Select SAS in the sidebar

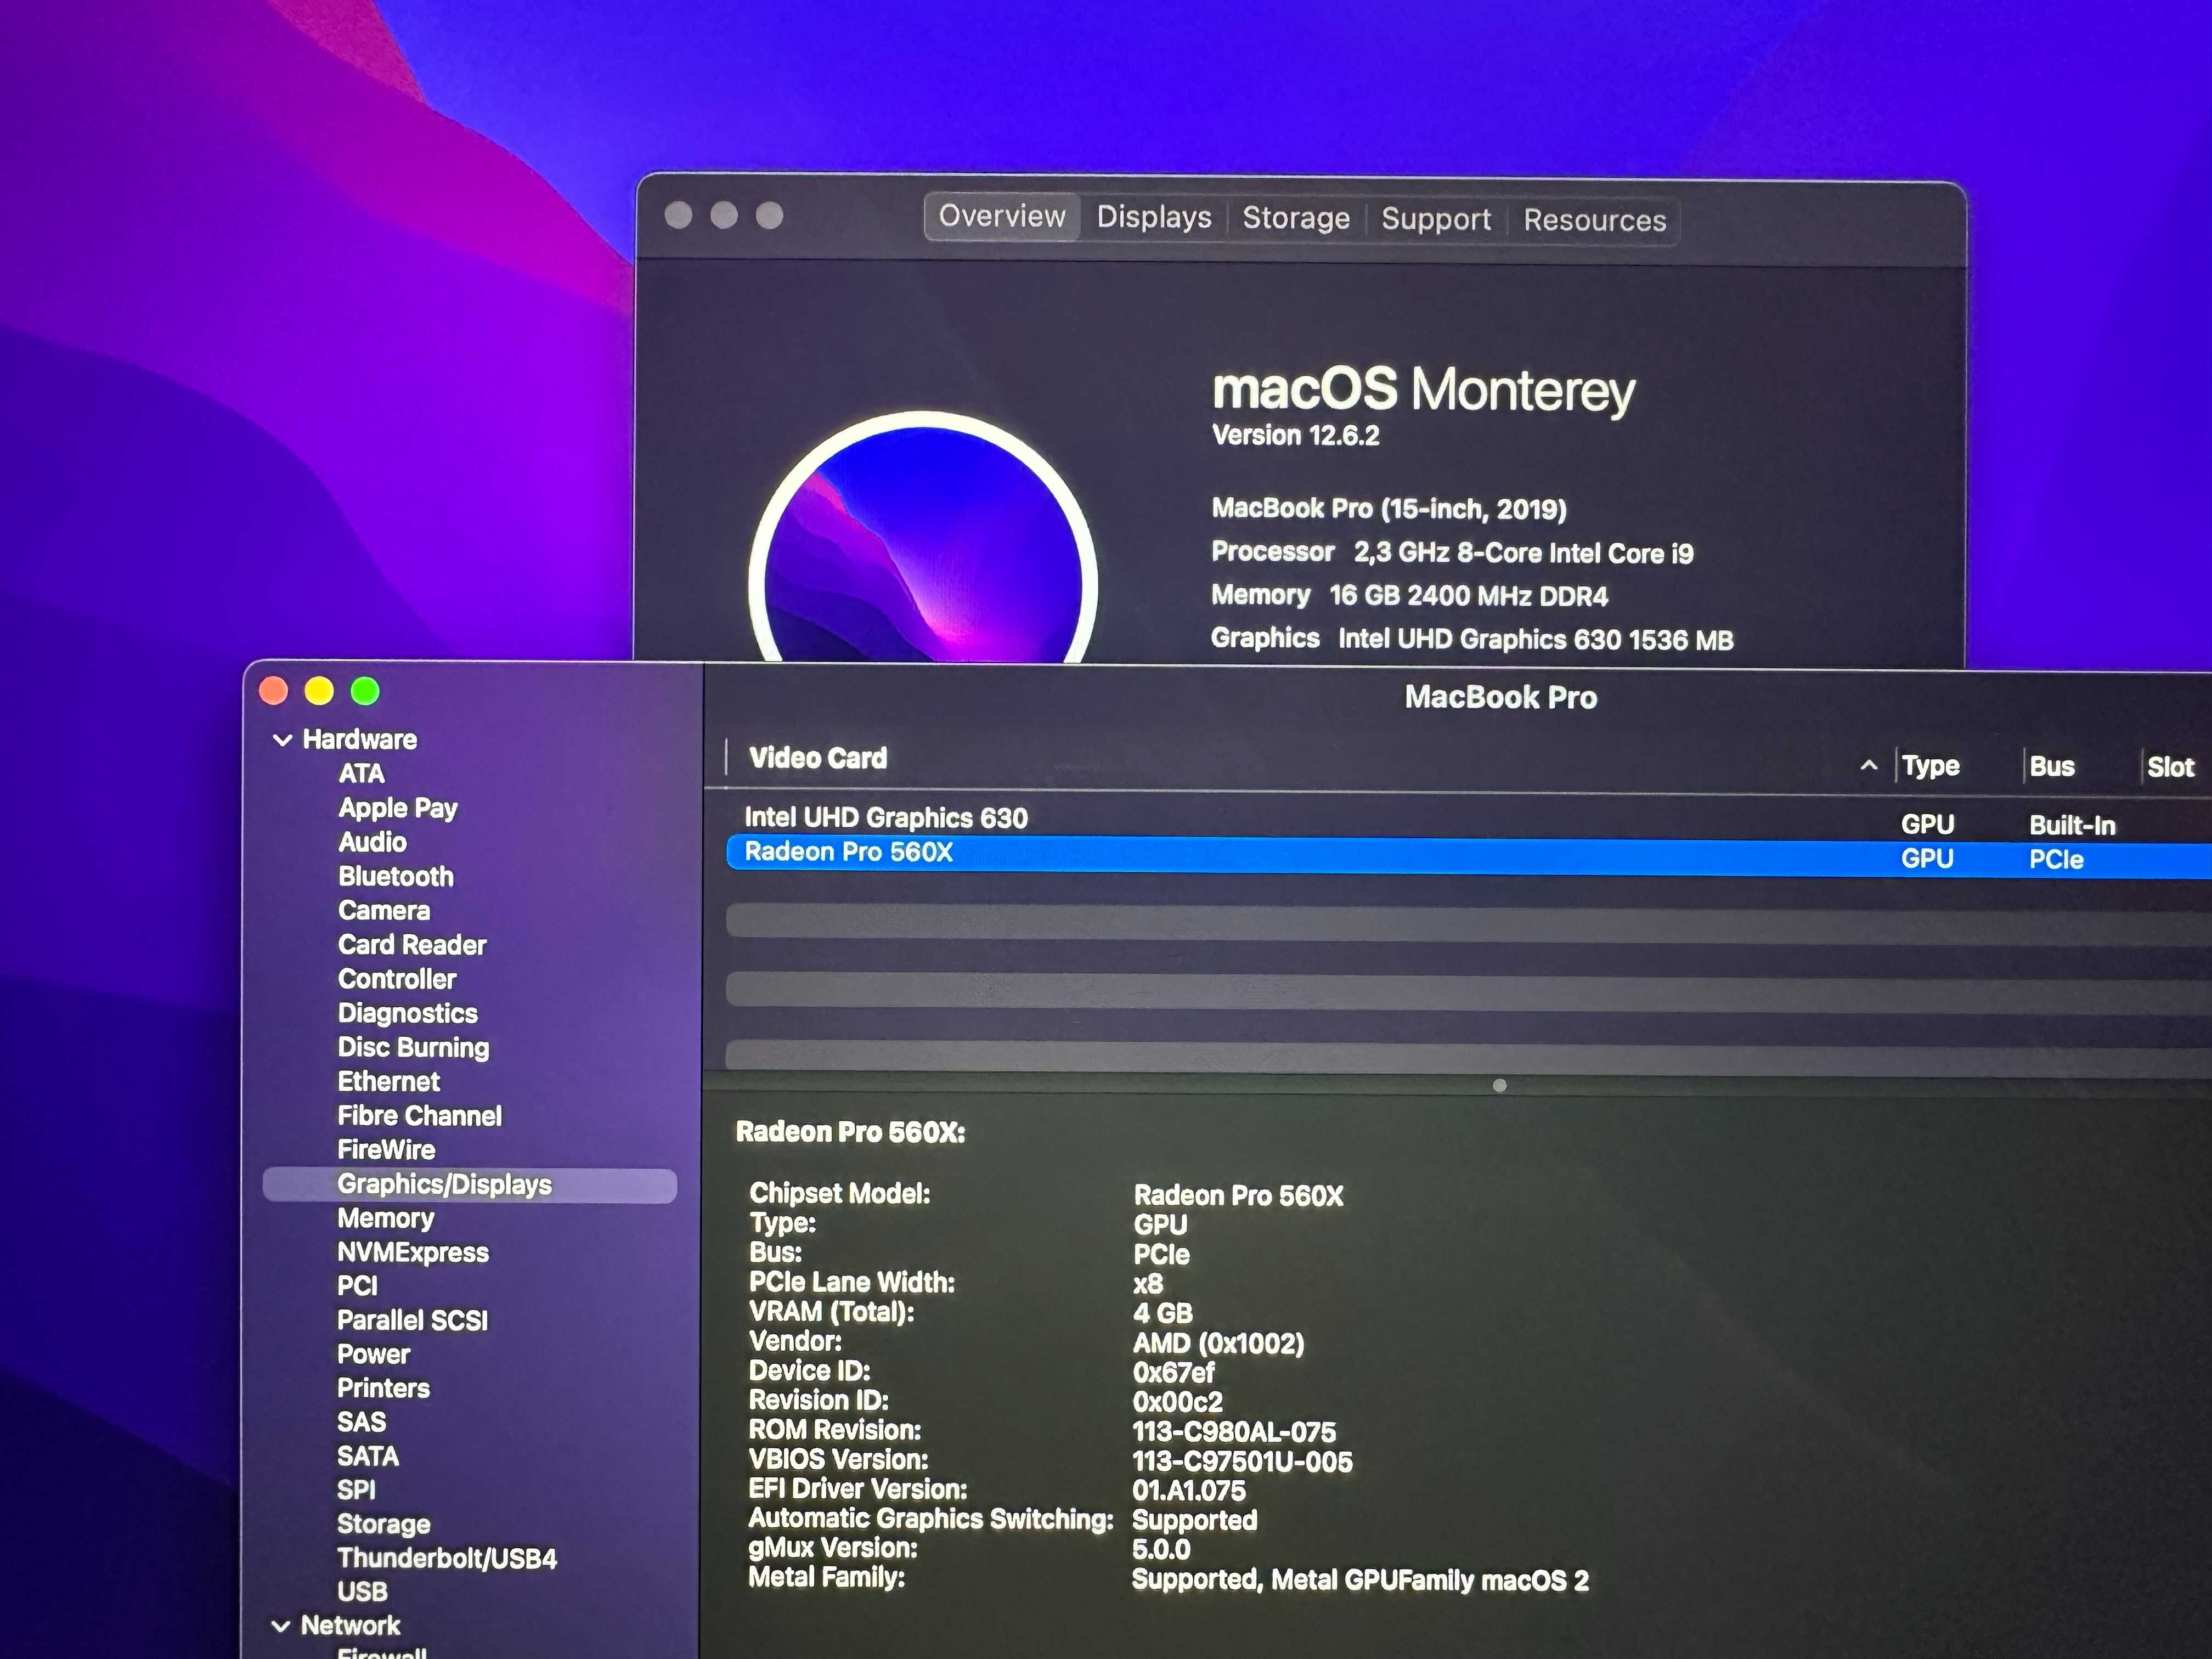361,1422
